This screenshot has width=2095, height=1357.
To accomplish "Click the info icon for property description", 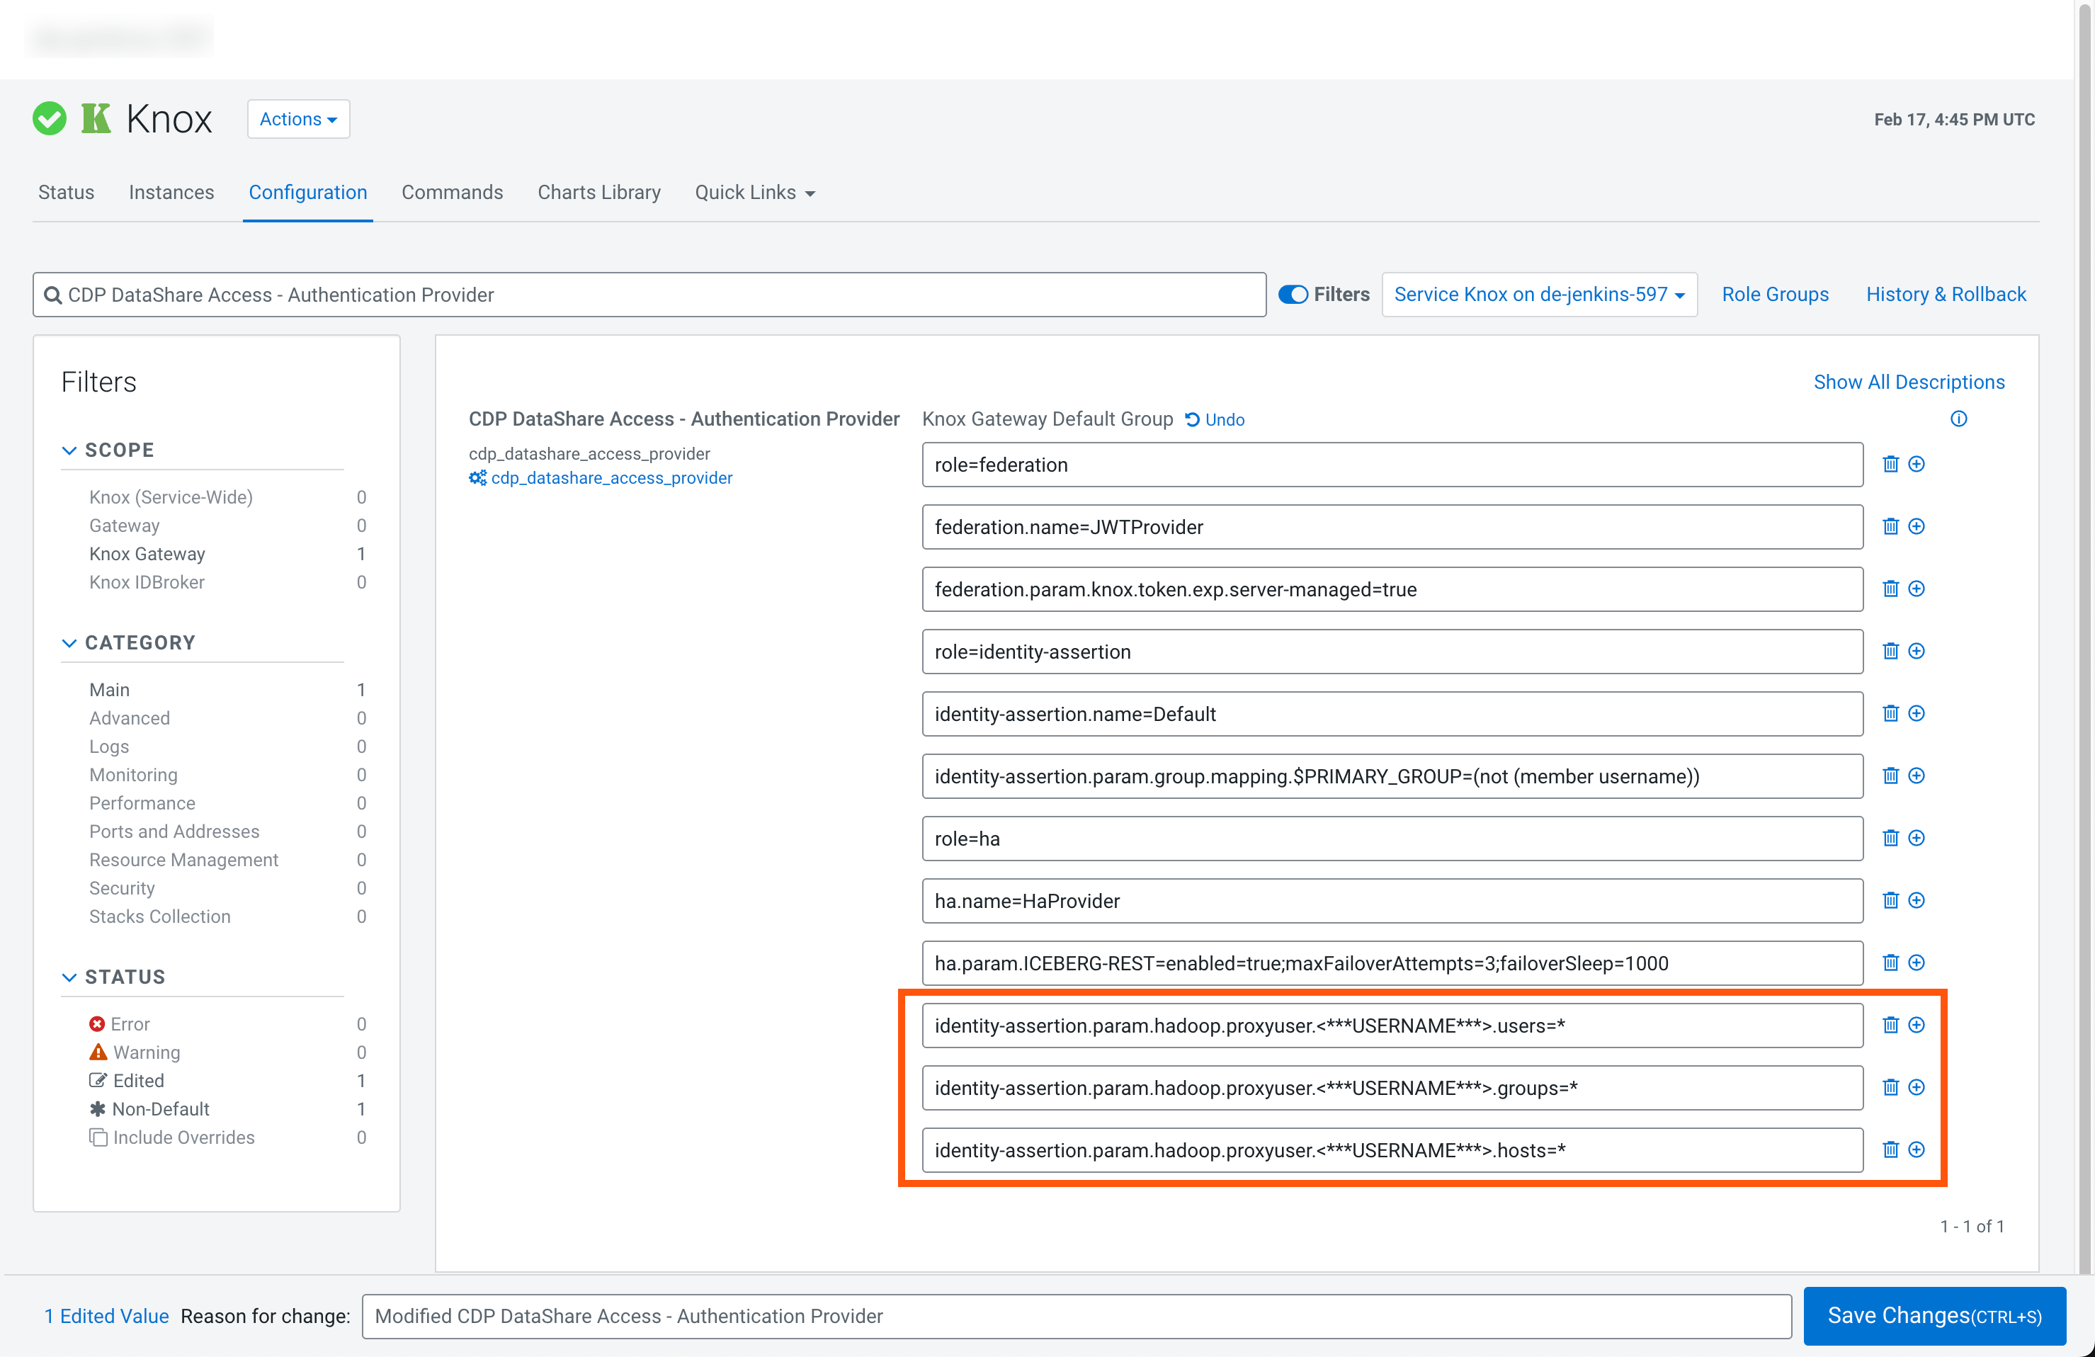I will (1958, 419).
